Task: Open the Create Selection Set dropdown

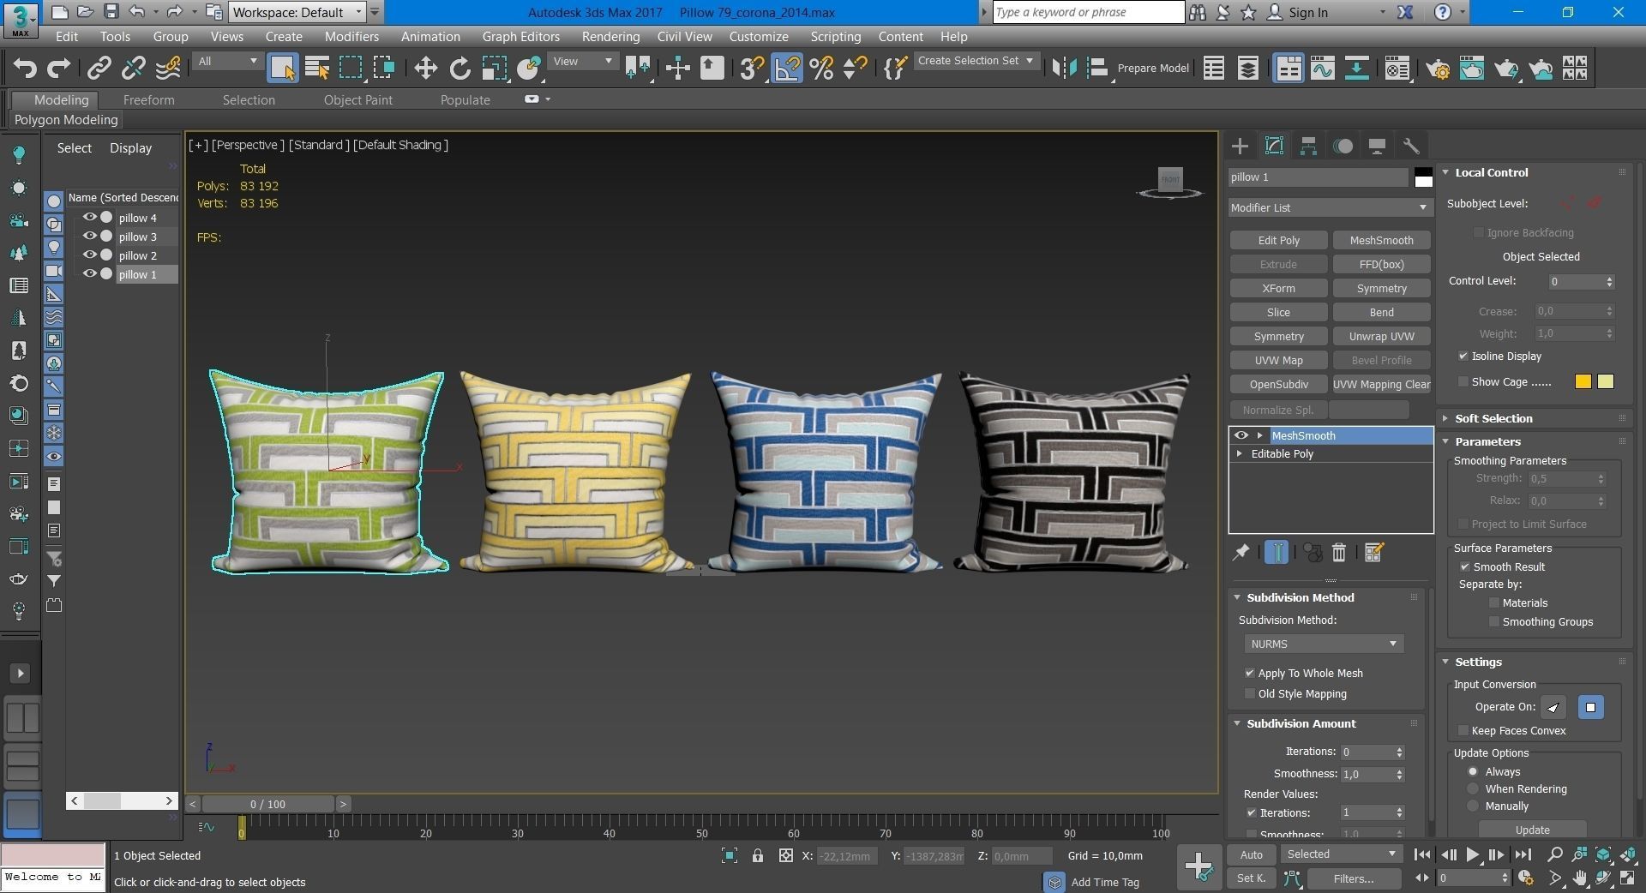Action: [976, 61]
